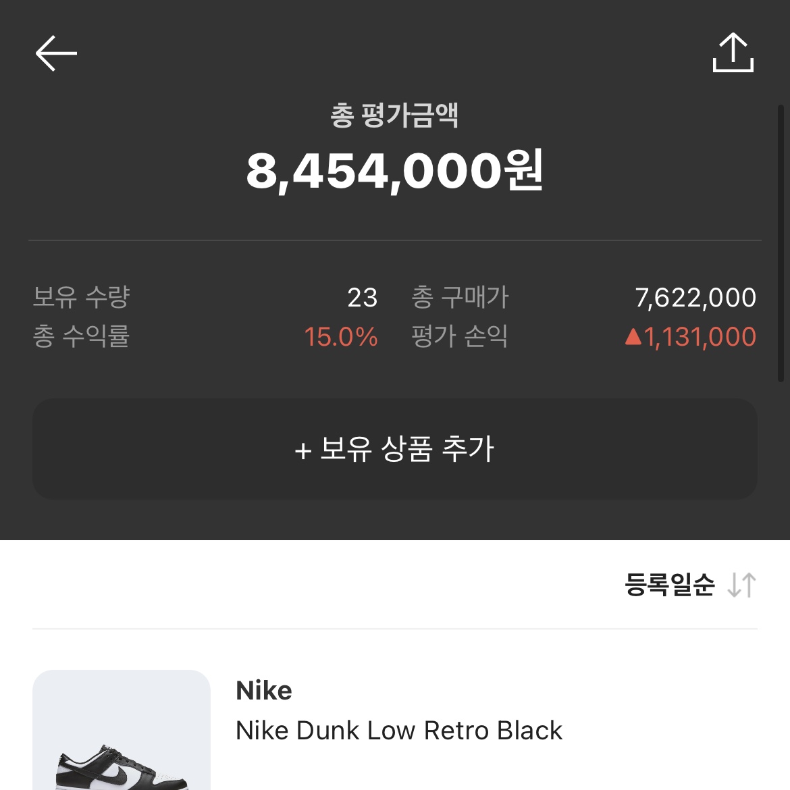Viewport: 790px width, 790px height.
Task: Click the red up-triangle profit indicator
Action: 633,336
